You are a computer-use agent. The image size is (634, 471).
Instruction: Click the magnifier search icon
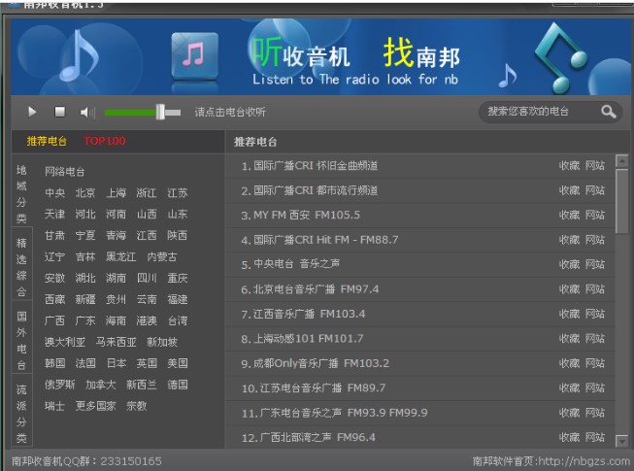click(x=608, y=112)
